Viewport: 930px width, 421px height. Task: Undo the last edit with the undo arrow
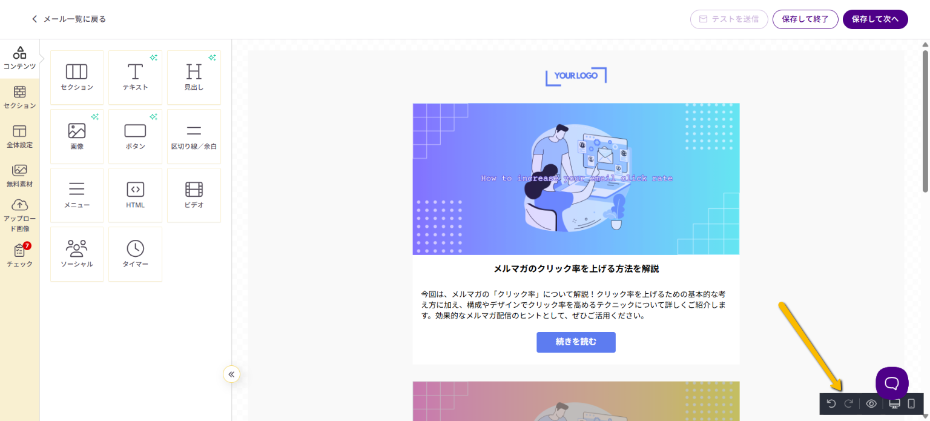click(x=831, y=404)
